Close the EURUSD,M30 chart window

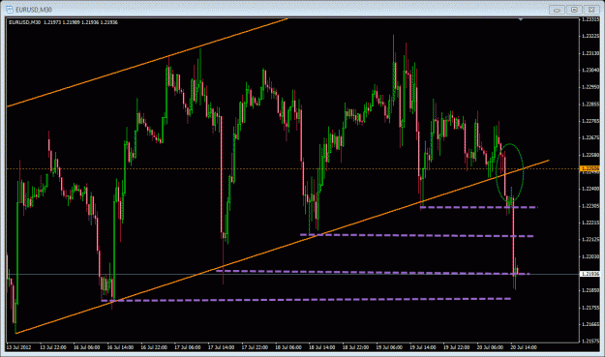pyautogui.click(x=591, y=10)
